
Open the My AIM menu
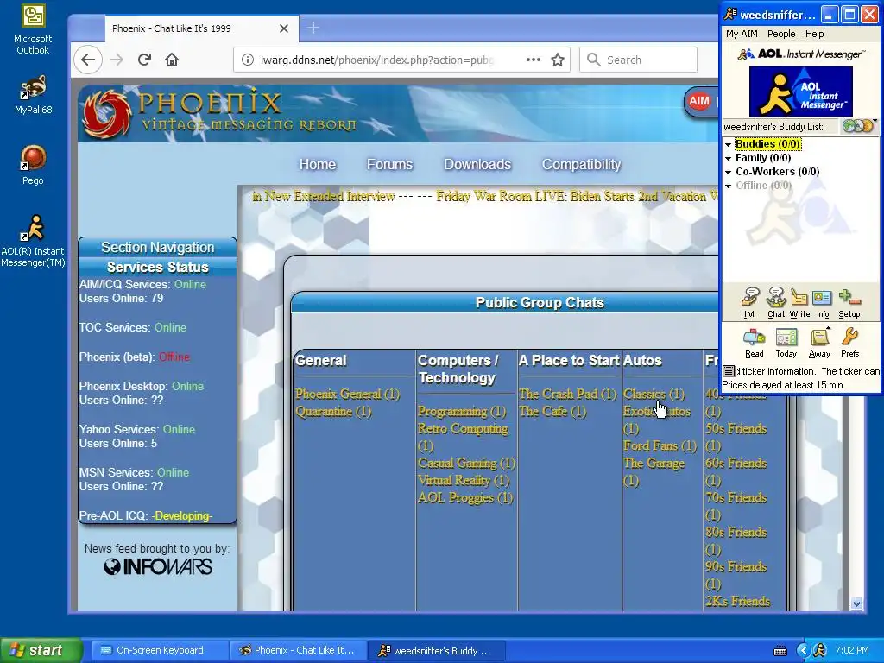pyautogui.click(x=742, y=34)
